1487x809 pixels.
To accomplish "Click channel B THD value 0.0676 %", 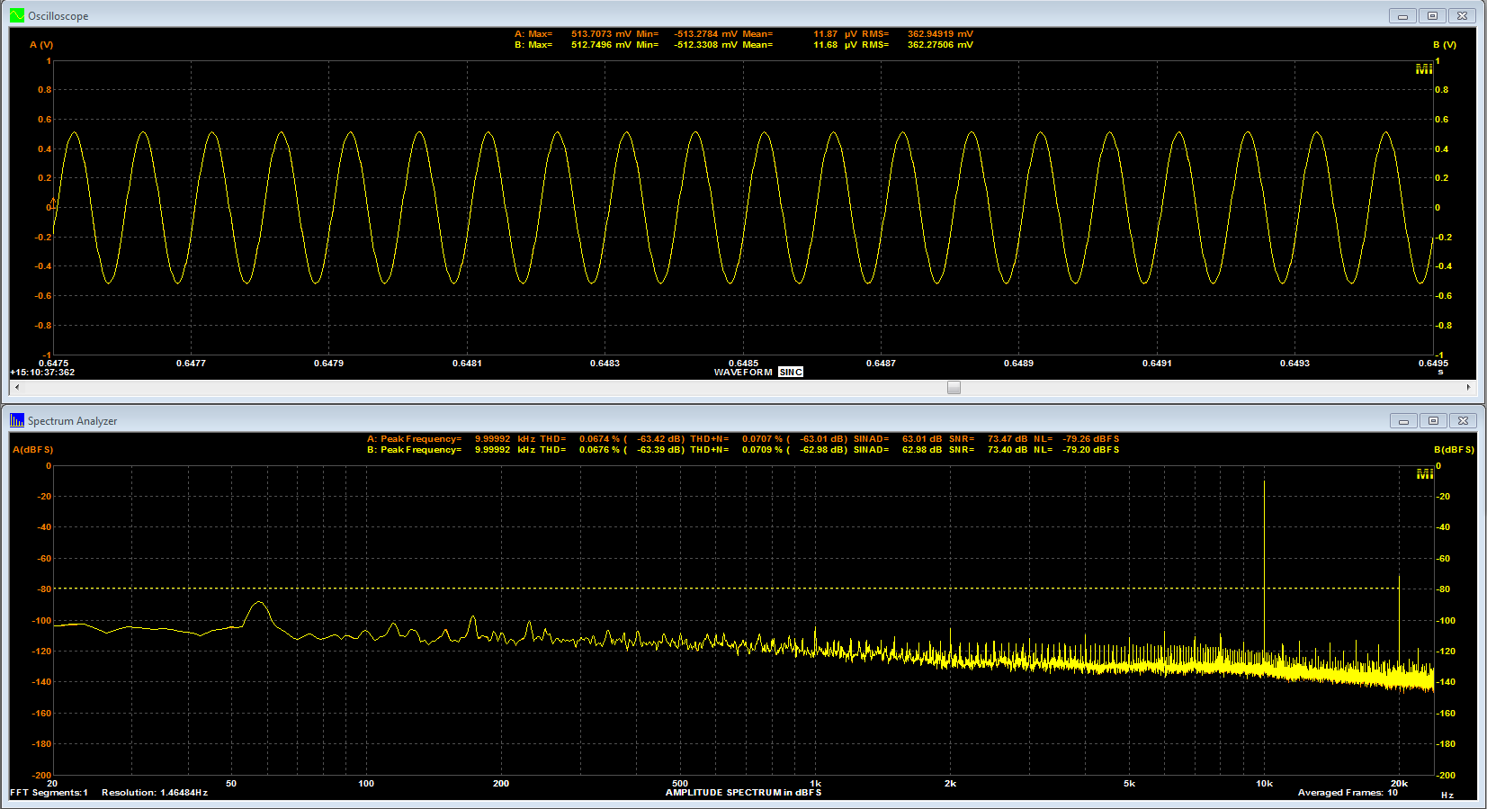I will pos(599,449).
